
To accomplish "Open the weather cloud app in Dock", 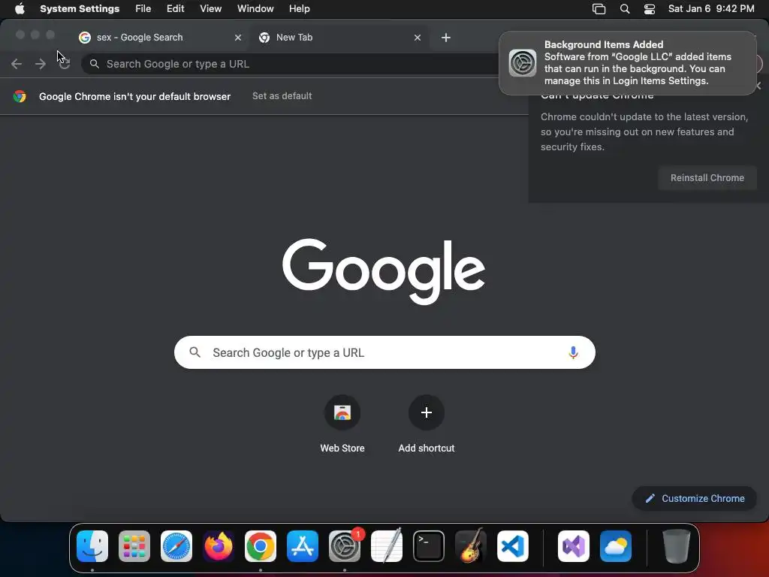I will coord(616,546).
